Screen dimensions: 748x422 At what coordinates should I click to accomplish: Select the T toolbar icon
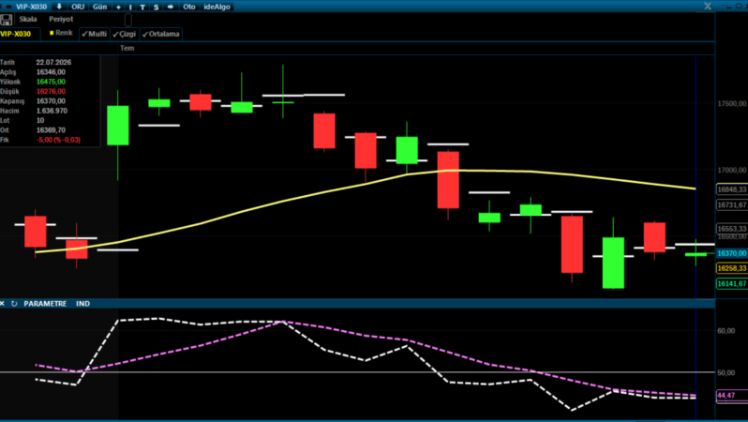(142, 7)
